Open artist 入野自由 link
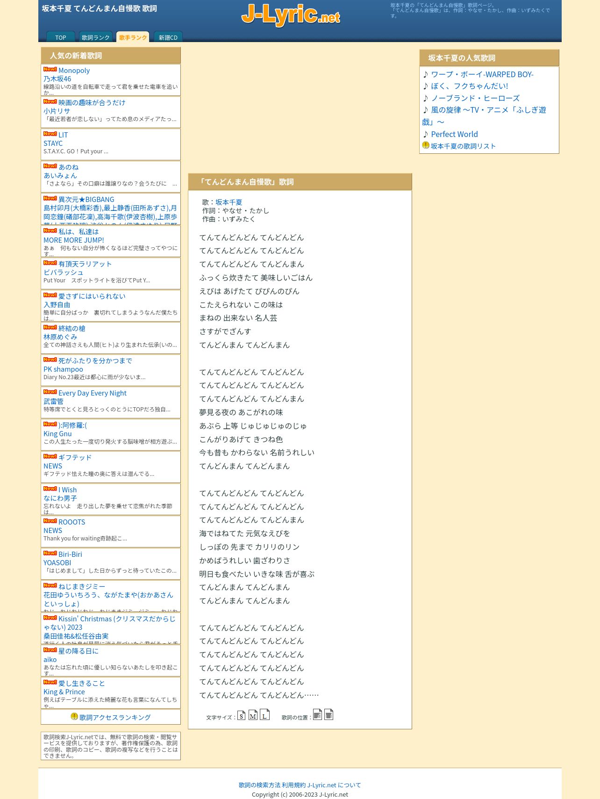Viewport: 600px width, 799px height. coord(57,305)
